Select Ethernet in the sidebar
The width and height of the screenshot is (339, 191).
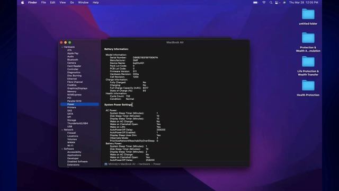[72, 79]
